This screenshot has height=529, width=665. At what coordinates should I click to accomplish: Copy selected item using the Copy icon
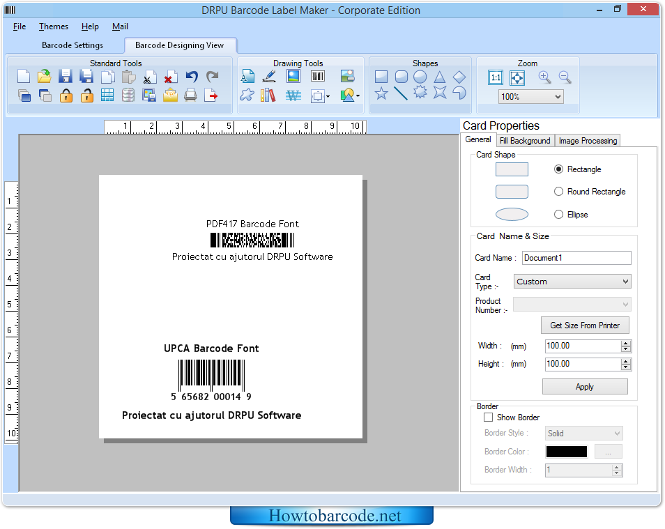(x=108, y=77)
